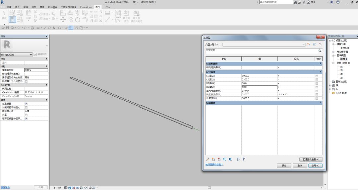
Task: Click the 属性帮助 link in Properties
Action: [5, 187]
